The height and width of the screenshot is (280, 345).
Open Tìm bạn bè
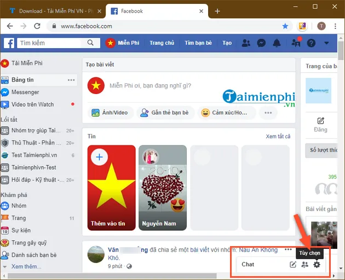[198, 43]
